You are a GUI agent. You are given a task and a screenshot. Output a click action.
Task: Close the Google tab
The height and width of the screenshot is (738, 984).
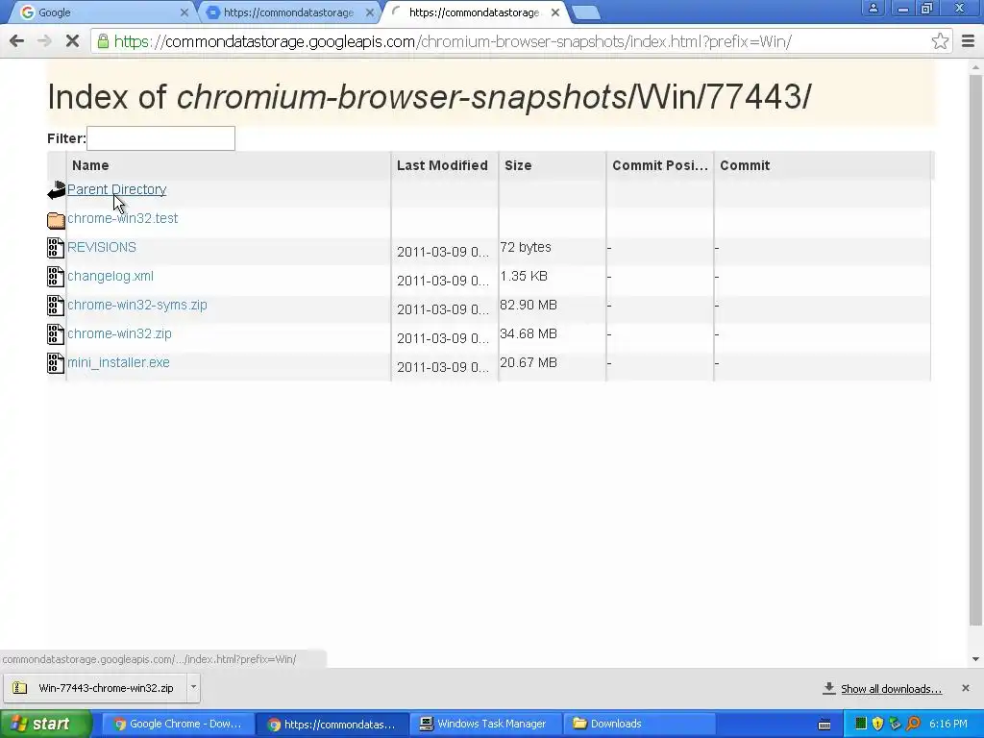[x=184, y=12]
